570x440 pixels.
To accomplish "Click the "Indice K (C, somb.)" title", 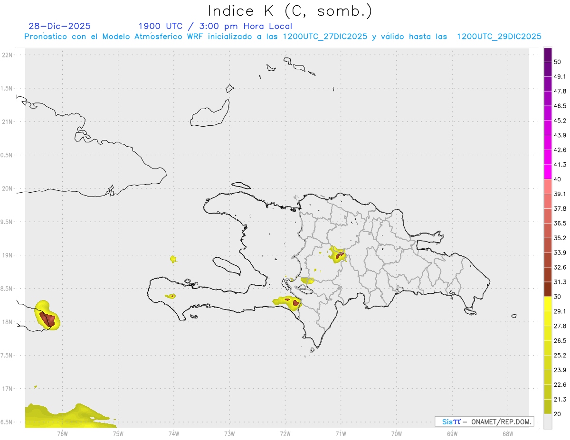I will [290, 11].
